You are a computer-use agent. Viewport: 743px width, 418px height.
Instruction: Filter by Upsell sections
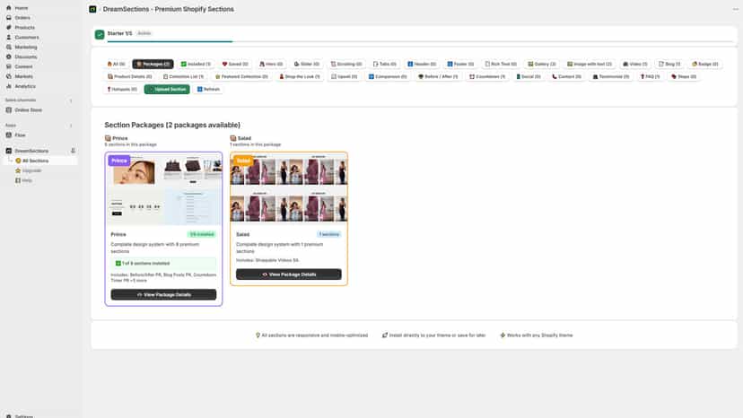(x=345, y=77)
